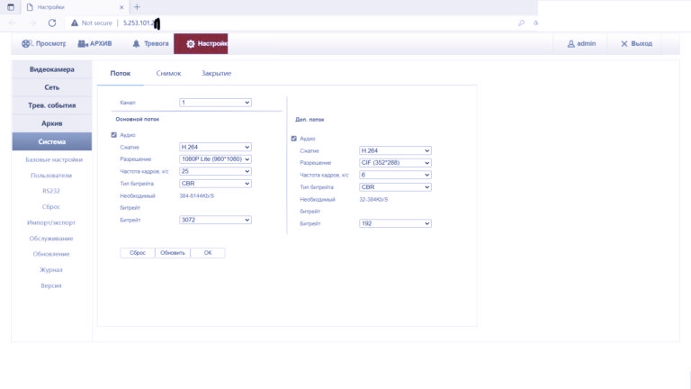The width and height of the screenshot is (691, 389).
Task: Open a new browser tab
Action: click(x=137, y=7)
